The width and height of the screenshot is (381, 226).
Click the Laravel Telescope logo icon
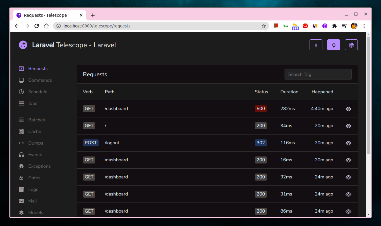click(x=23, y=45)
